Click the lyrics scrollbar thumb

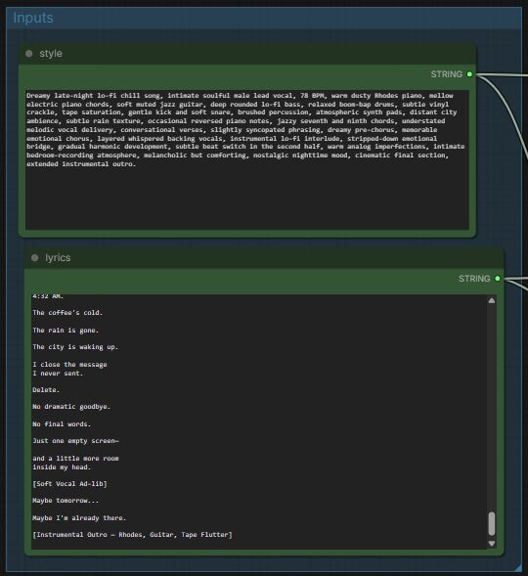[x=492, y=523]
